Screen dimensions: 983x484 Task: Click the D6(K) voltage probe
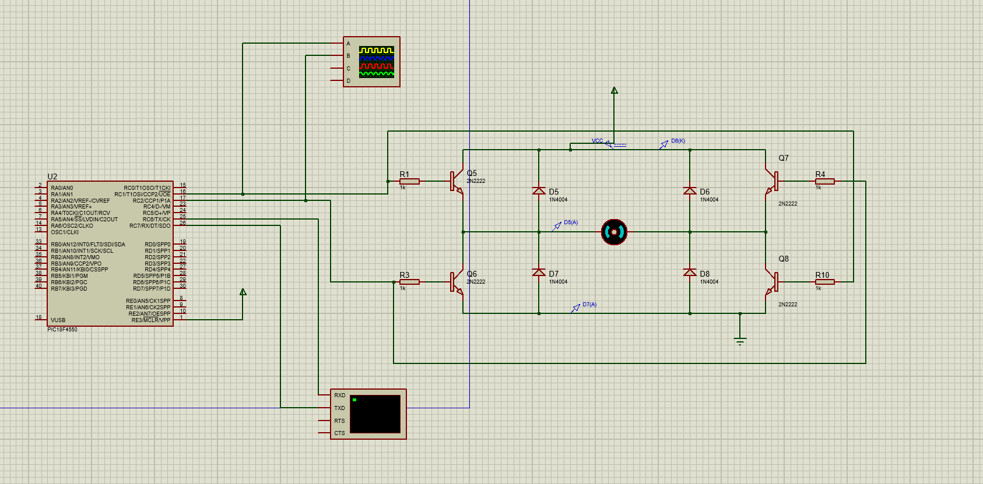click(664, 144)
